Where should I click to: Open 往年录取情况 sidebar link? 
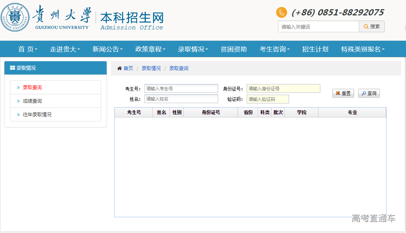click(37, 114)
